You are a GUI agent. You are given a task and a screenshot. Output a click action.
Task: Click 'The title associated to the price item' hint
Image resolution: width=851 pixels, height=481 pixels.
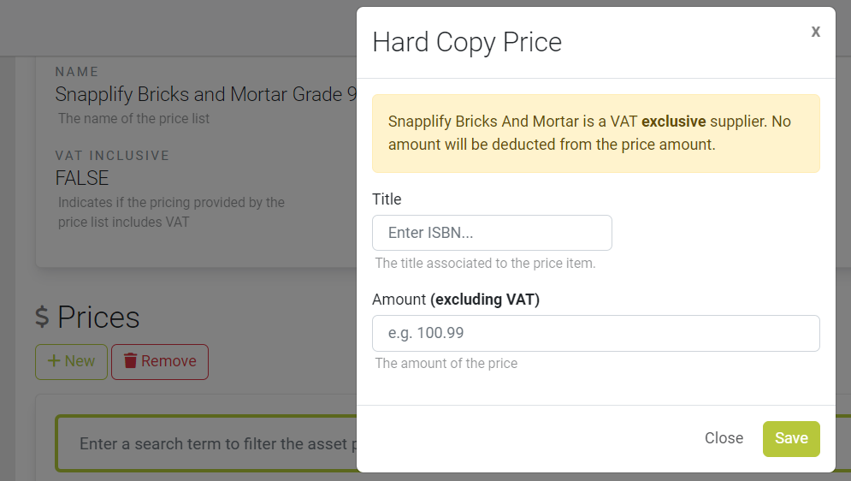[x=485, y=264]
